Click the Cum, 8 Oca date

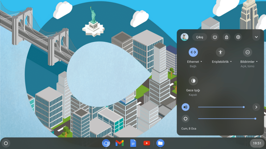pos(189,129)
